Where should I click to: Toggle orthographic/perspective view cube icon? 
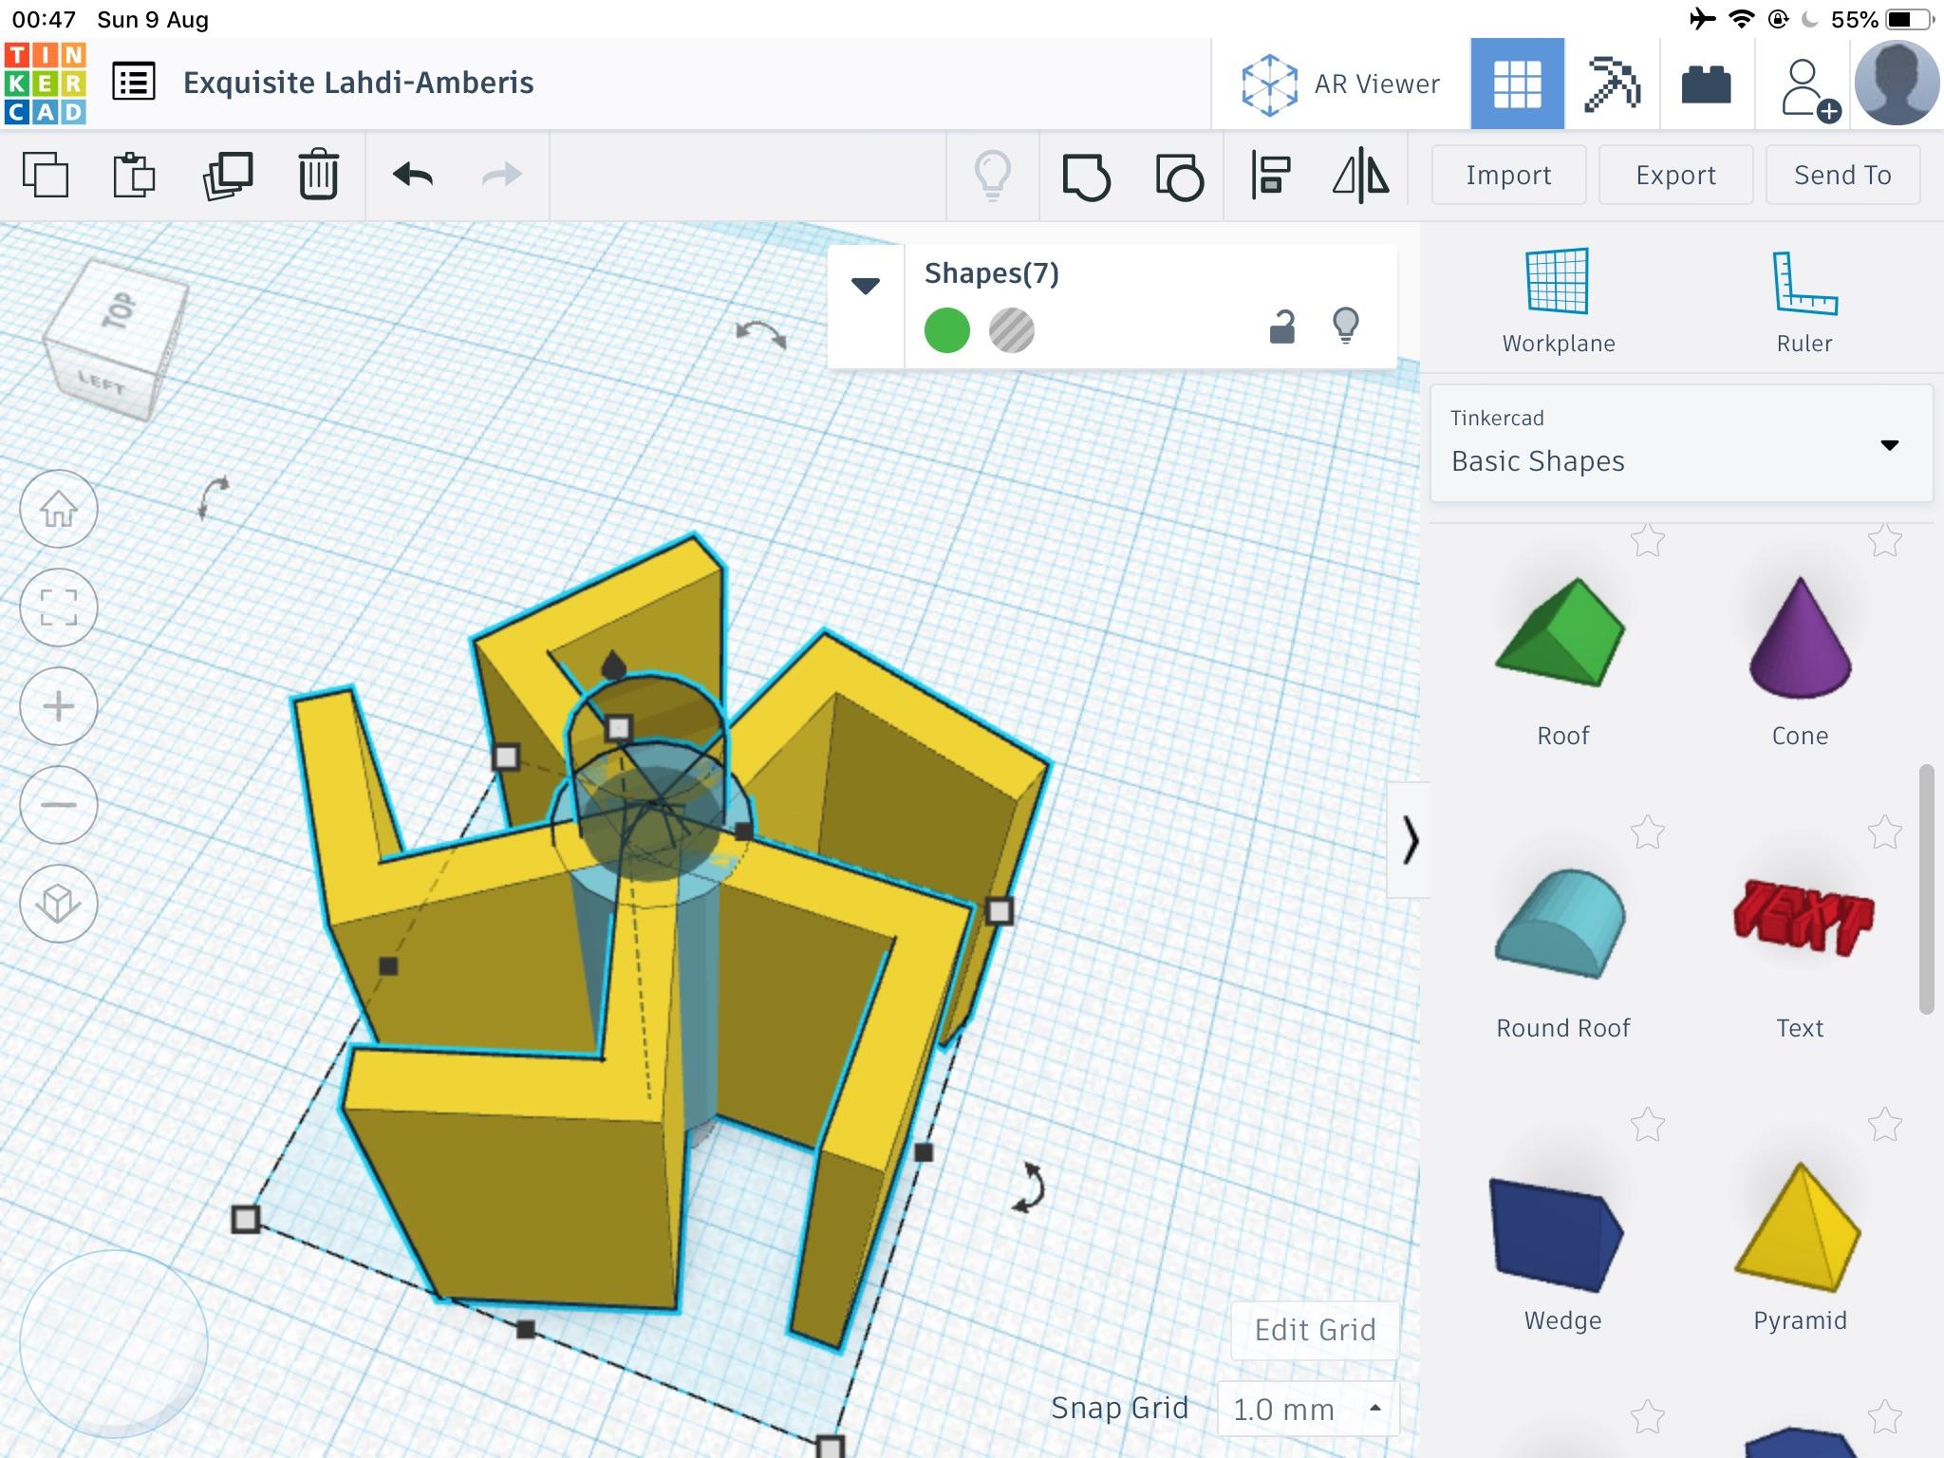point(59,904)
